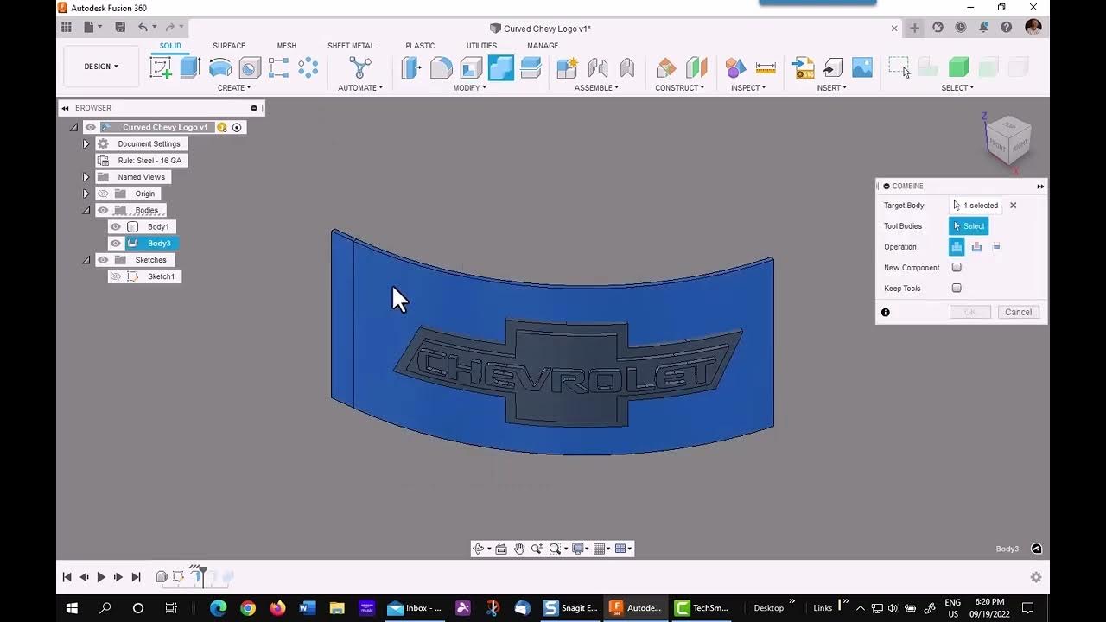Show the Origin folder
Image resolution: width=1106 pixels, height=622 pixels.
(x=103, y=194)
